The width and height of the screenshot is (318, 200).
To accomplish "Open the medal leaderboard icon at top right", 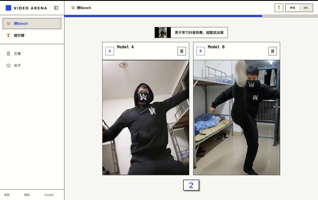I will tap(279, 8).
